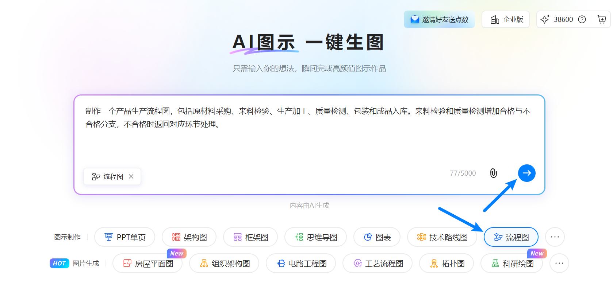Click the 38600 points balance
Screen dimensions: 613x281
(x=563, y=19)
